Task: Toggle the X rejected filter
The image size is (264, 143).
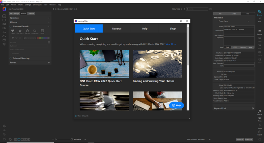Action: point(20,38)
